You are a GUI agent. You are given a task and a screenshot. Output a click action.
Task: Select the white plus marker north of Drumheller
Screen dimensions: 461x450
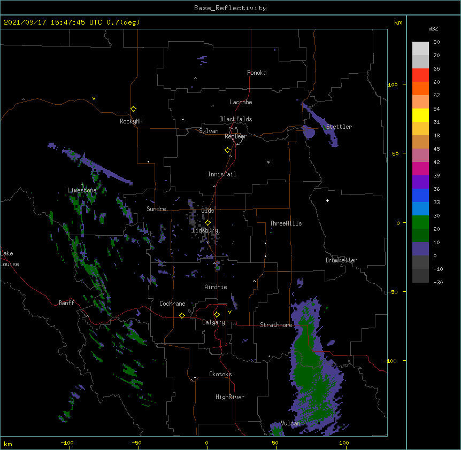[x=327, y=200]
